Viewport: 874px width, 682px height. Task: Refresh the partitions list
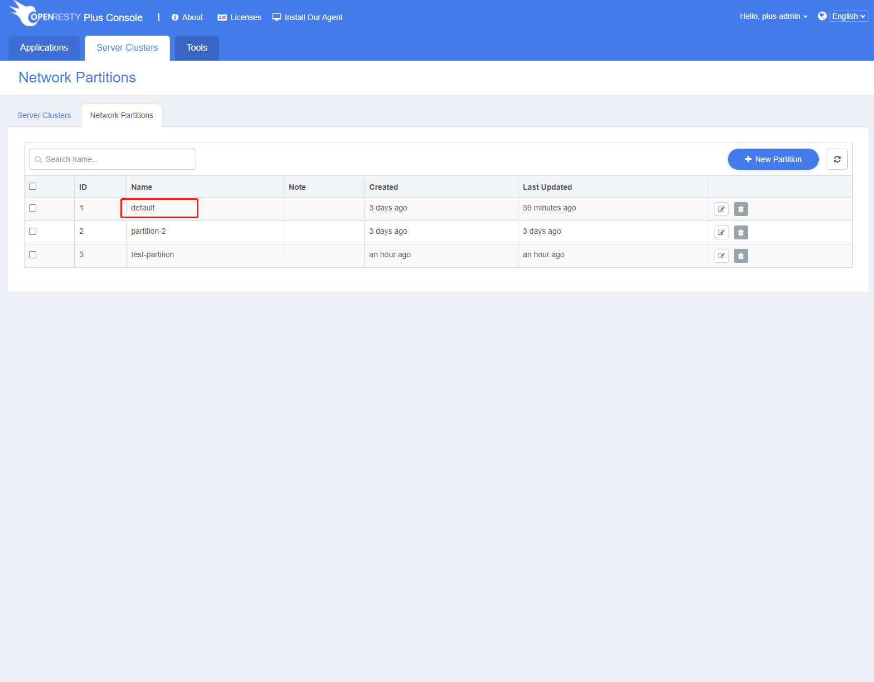837,159
